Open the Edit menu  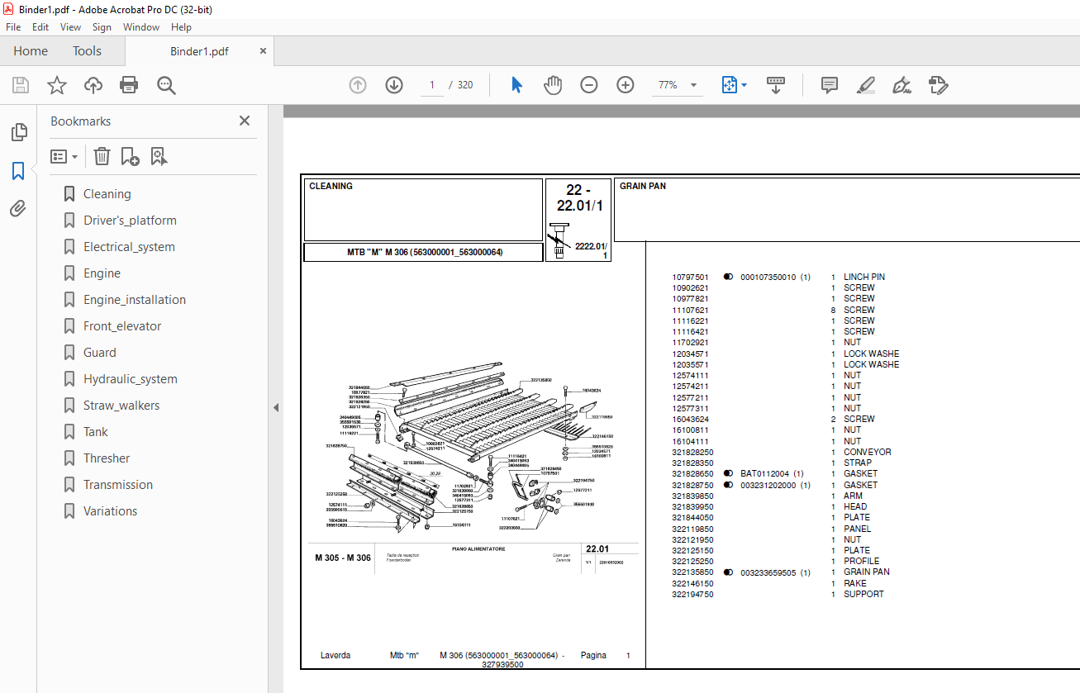tap(40, 27)
